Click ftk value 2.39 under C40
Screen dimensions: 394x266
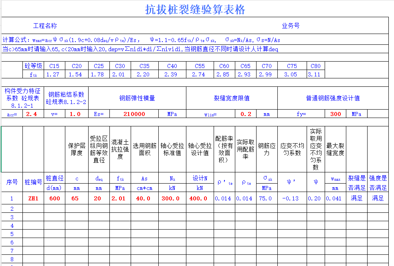(172, 74)
